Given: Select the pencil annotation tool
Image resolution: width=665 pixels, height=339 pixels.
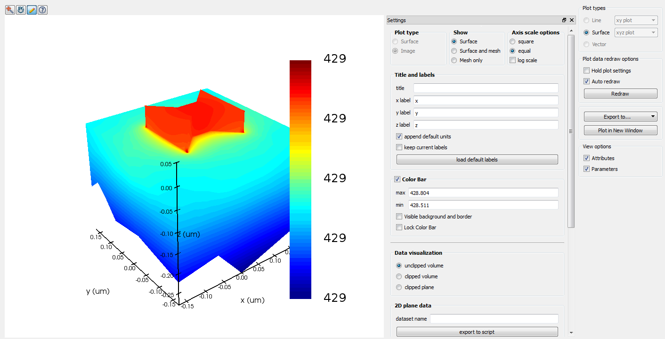Looking at the screenshot, I should click(x=32, y=9).
